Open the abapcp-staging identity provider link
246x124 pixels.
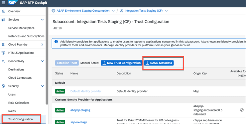[x=80, y=110]
